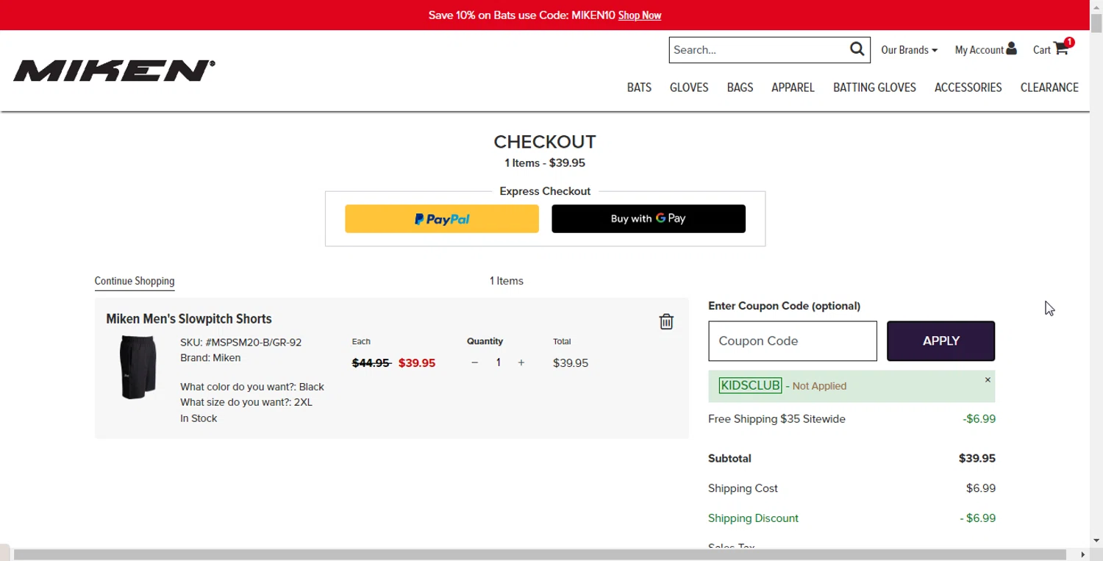Click the Brand: Miken text
This screenshot has height=561, width=1103.
tap(210, 358)
